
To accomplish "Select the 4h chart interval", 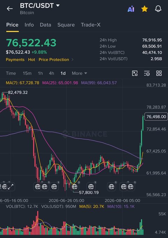I will click(x=51, y=73).
